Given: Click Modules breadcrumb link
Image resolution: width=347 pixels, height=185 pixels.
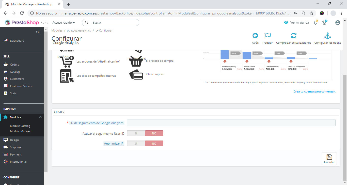Looking at the screenshot, I should click(57, 30).
